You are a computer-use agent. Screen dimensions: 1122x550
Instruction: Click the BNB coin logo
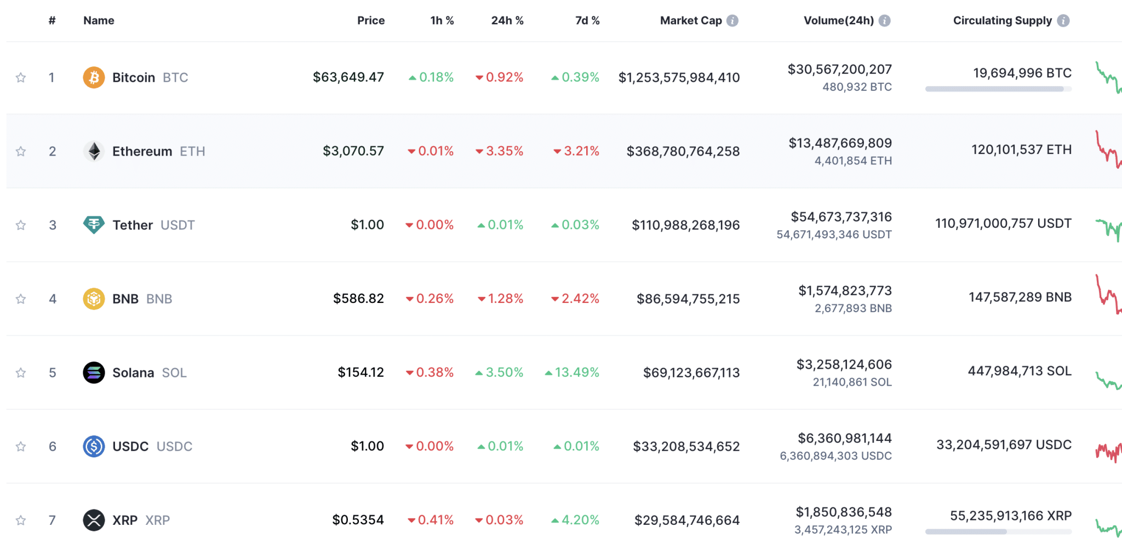tap(94, 299)
